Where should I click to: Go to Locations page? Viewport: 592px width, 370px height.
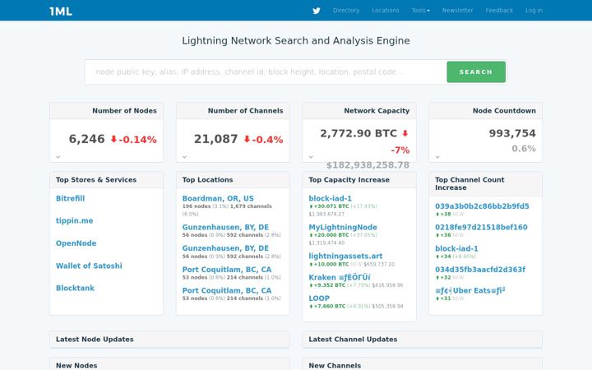[x=386, y=10]
